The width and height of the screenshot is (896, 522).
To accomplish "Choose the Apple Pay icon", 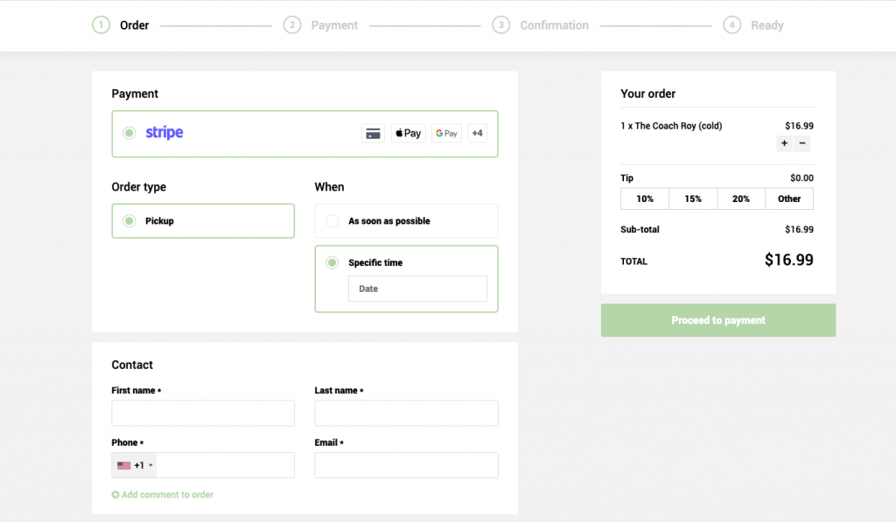I will (408, 133).
